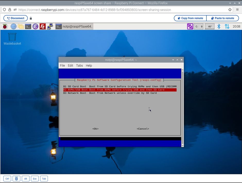Click the 20:08 clock

[x=236, y=27]
